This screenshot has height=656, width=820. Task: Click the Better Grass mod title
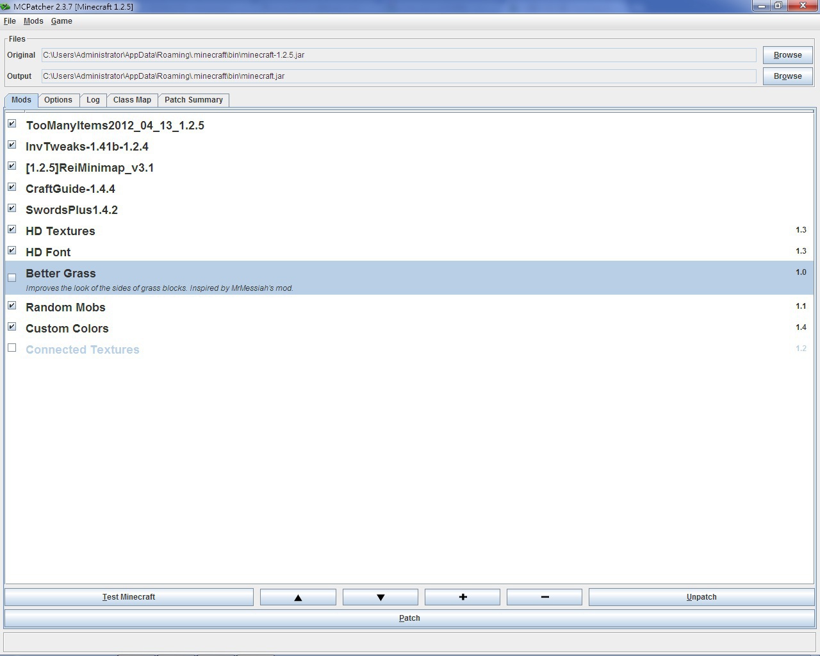tap(61, 274)
